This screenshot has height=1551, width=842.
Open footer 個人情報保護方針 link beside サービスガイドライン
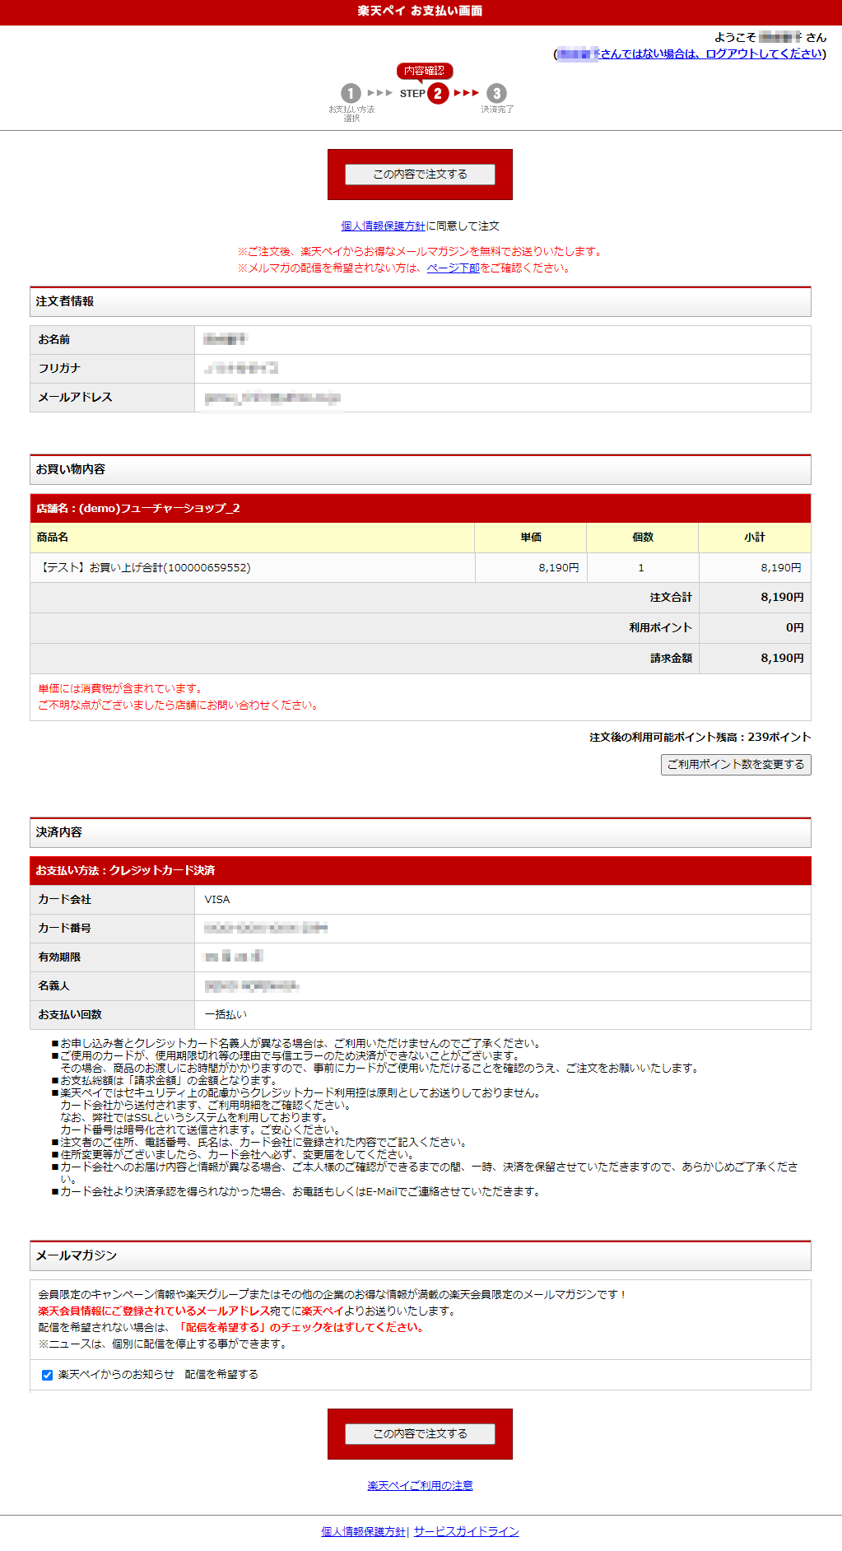364,1531
